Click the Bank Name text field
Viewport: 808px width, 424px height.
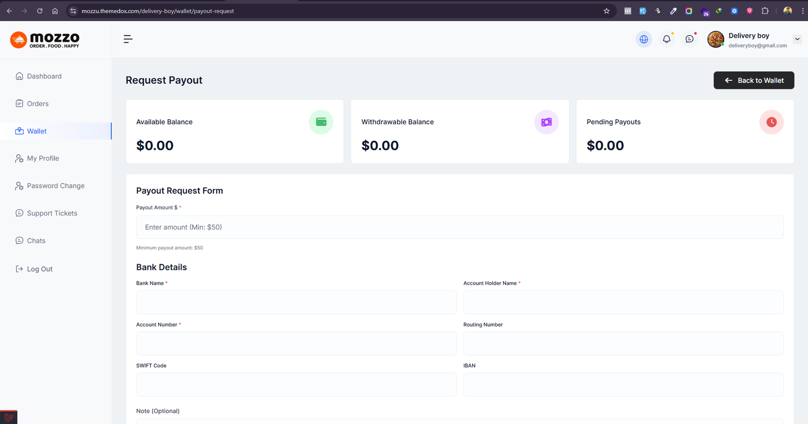point(296,302)
